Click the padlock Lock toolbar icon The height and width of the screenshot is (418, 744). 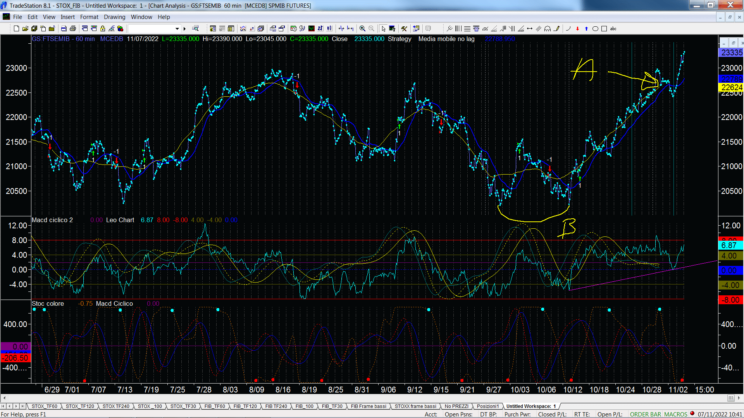(x=103, y=29)
